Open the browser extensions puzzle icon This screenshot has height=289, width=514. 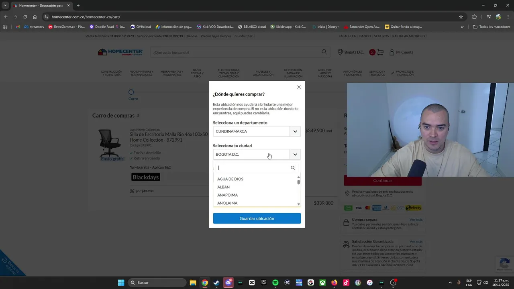[x=475, y=17]
